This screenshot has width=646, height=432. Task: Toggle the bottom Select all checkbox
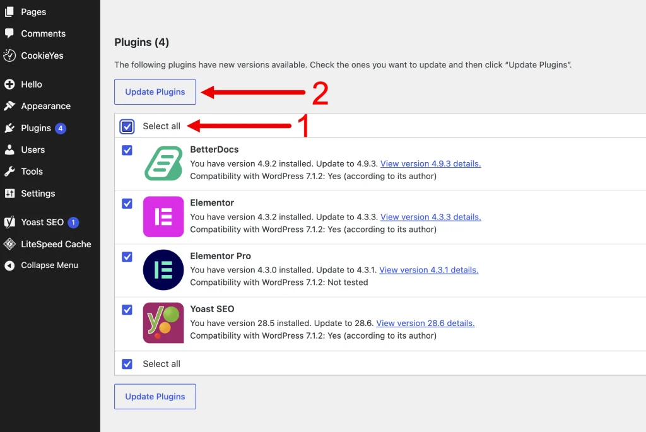[x=127, y=364]
